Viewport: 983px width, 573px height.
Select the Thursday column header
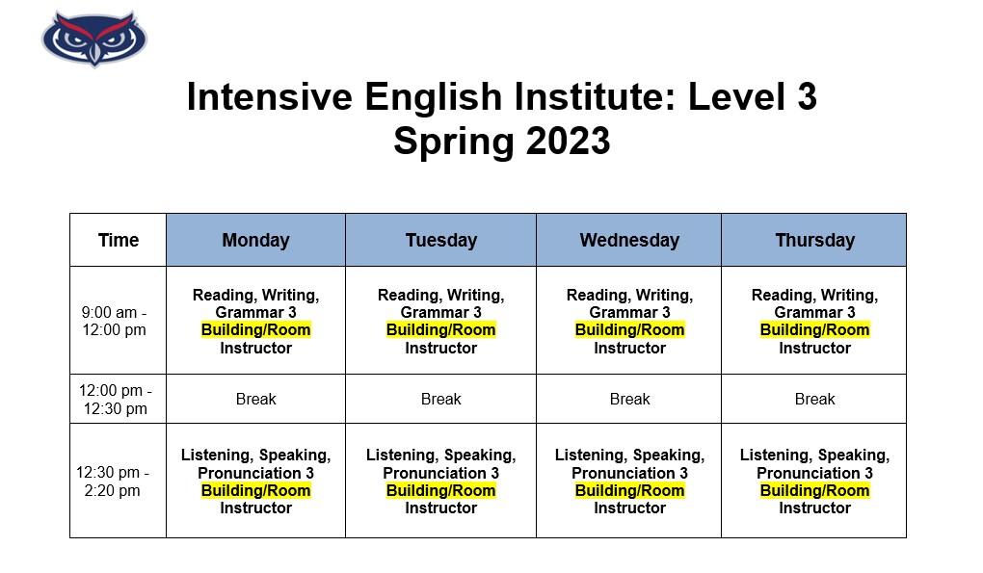[x=814, y=240]
